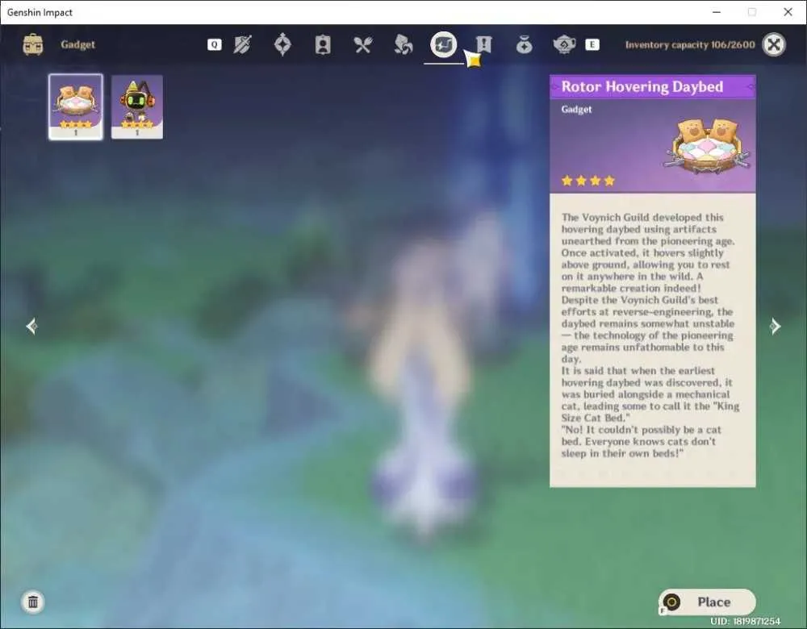Open the Furnishings teapot tab
This screenshot has width=807, height=629.
pos(564,44)
